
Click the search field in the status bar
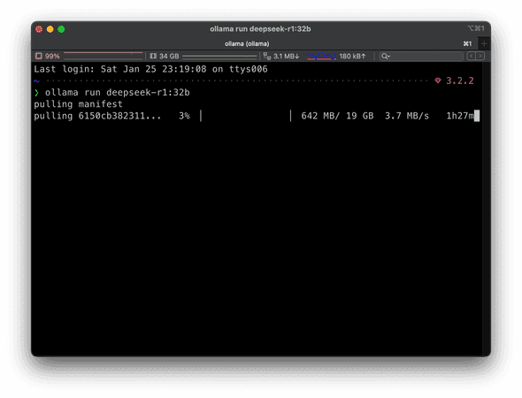point(421,57)
